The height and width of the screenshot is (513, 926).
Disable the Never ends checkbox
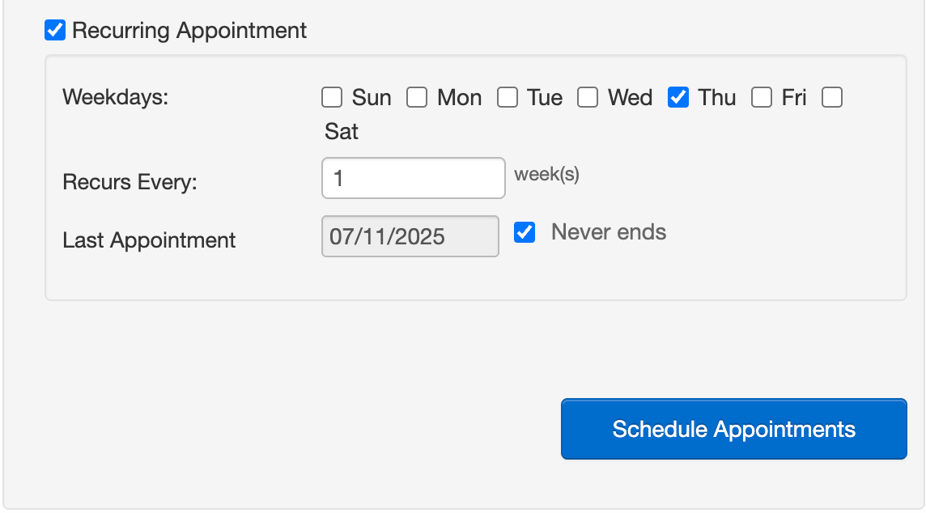525,233
